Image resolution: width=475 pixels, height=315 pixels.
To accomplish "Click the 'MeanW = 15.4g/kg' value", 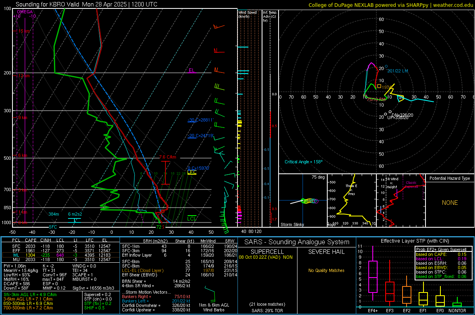I will click(21, 270).
